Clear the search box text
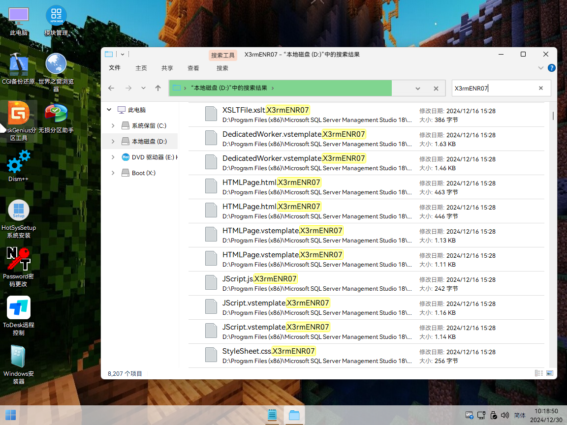 click(x=541, y=88)
